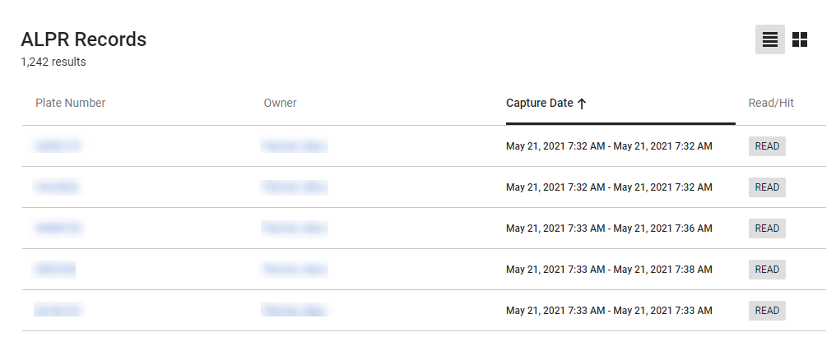This screenshot has width=836, height=337.
Task: Sort by the Read/Hit column header
Action: (771, 103)
